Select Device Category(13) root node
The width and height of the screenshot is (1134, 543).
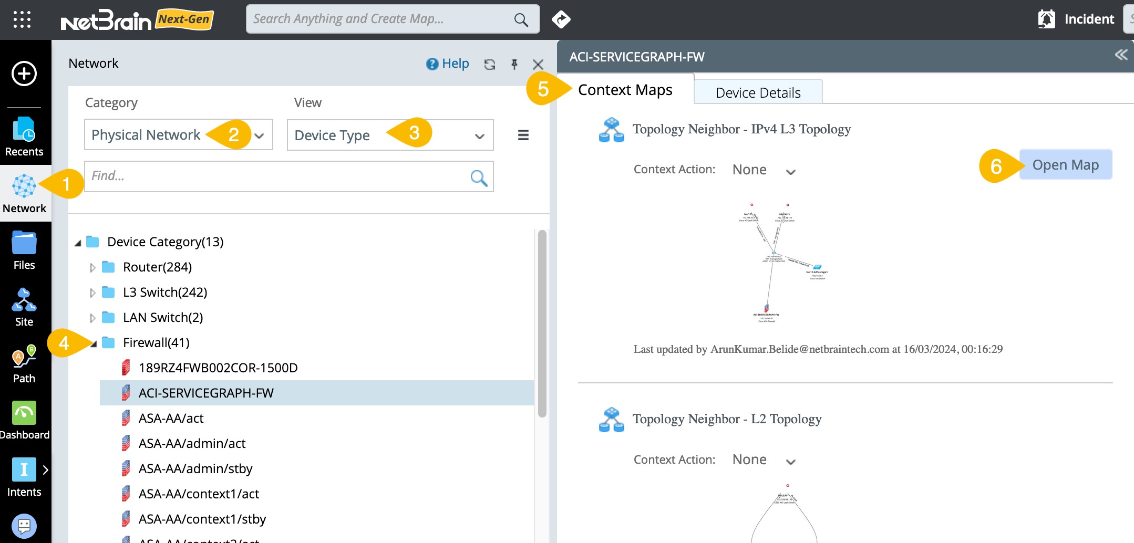pos(165,242)
